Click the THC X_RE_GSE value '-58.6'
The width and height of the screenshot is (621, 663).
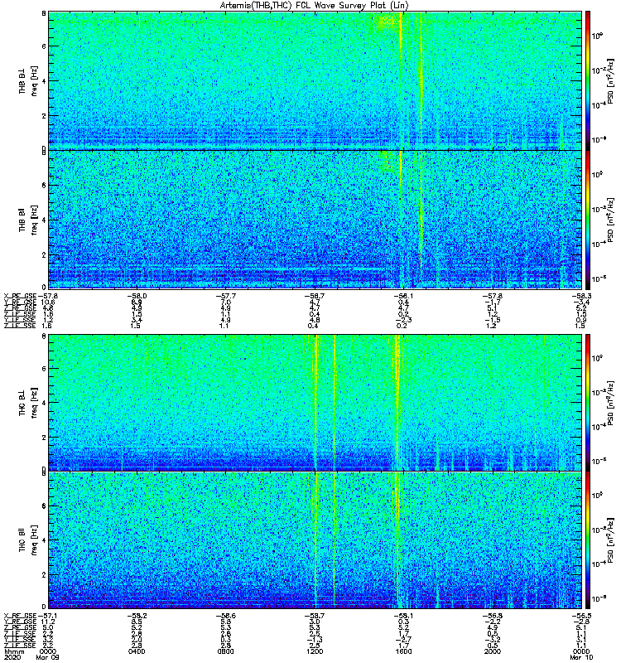tap(225, 616)
